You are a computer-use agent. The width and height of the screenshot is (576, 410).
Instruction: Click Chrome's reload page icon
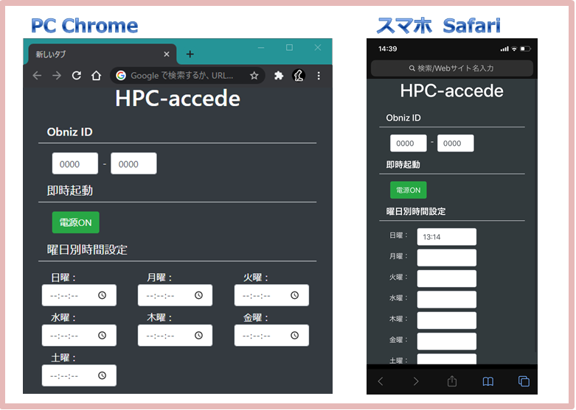tap(77, 76)
